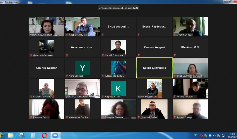Click Борис Болтянский profile picture

click(x=154, y=88)
